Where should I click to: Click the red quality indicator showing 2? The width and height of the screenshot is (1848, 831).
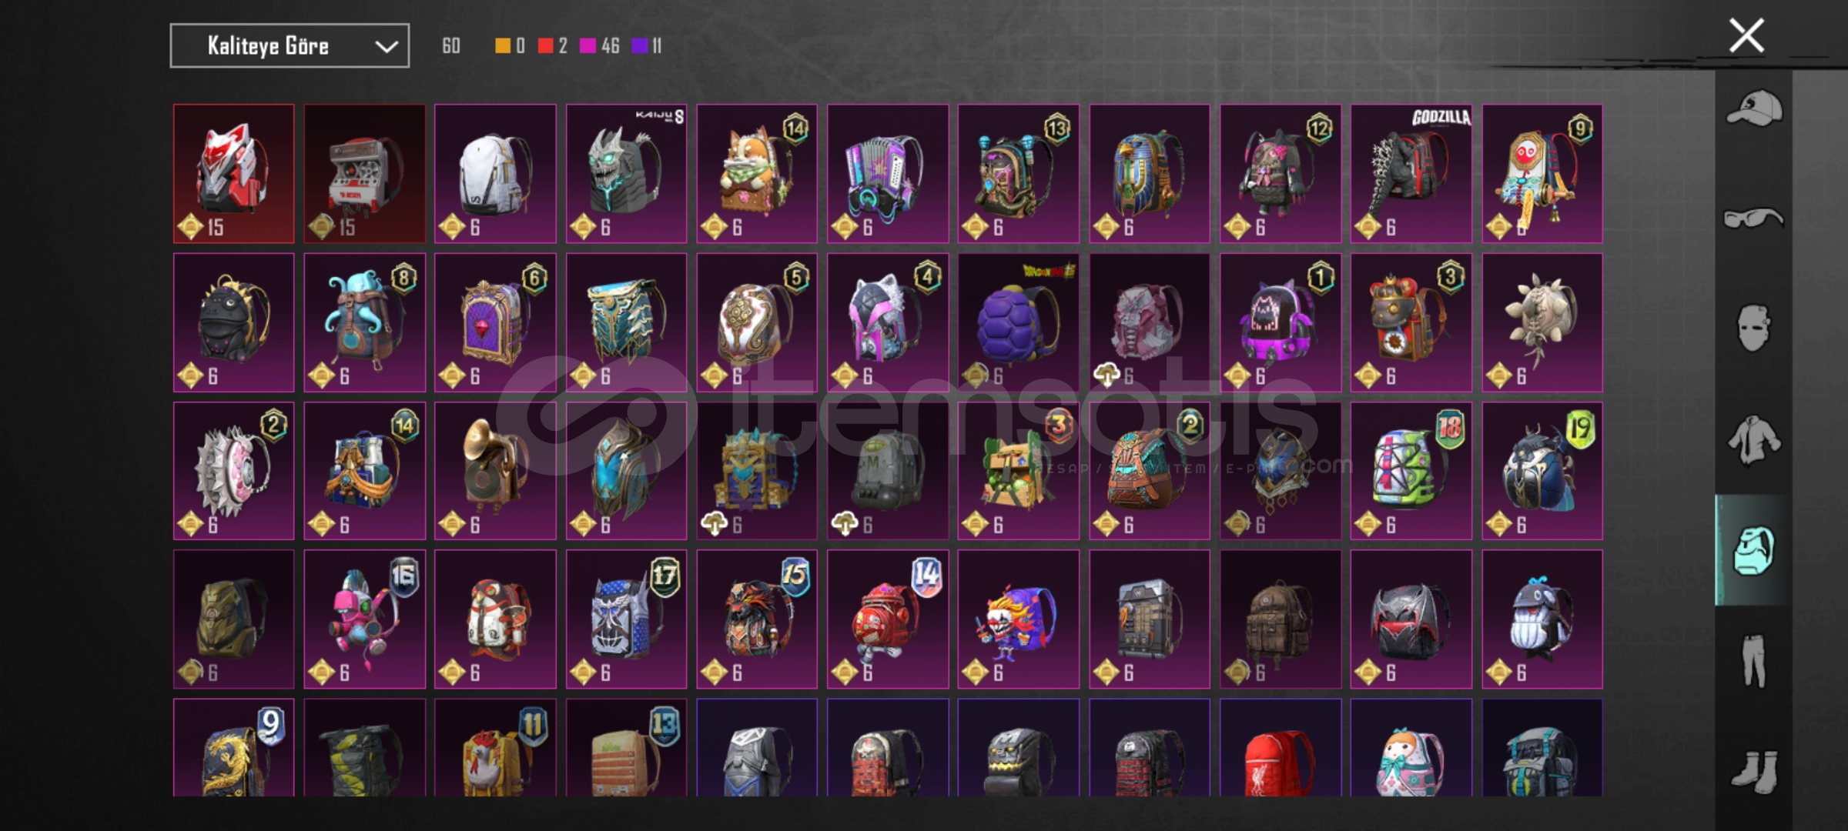[x=553, y=46]
